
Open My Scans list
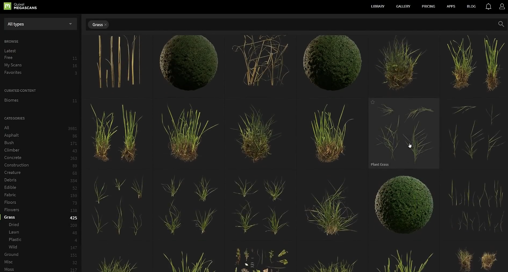coord(13,65)
